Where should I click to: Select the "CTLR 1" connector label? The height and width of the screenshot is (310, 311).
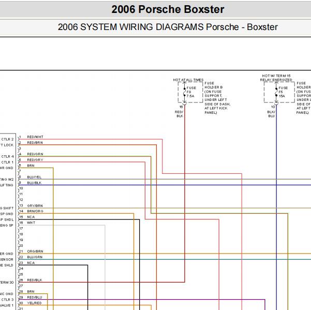tap(7, 162)
